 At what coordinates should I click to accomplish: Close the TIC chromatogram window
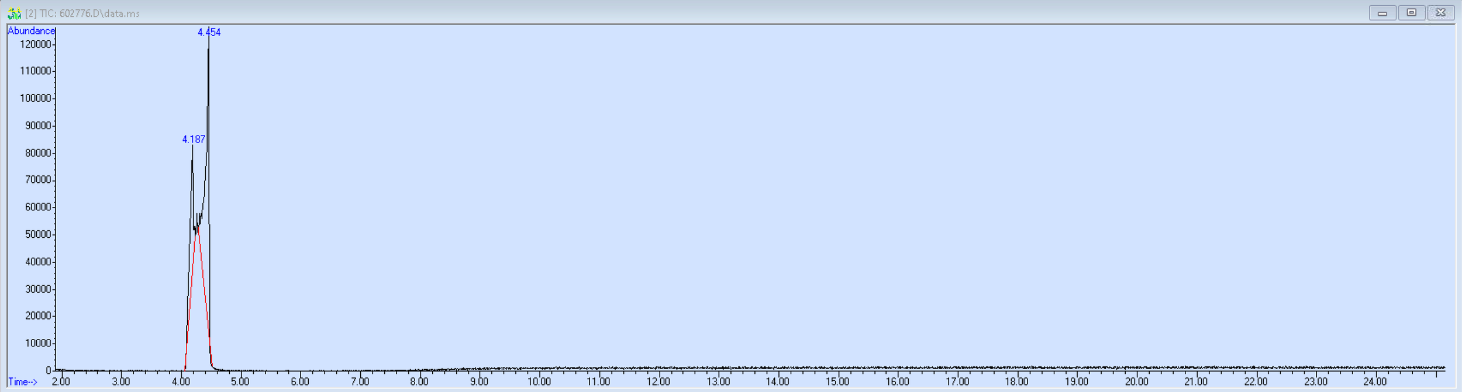[1441, 13]
